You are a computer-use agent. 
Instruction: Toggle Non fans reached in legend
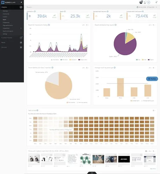tap(82, 102)
